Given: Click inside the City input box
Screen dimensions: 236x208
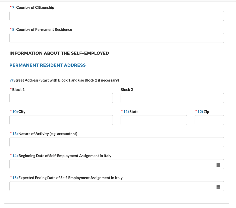Looking at the screenshot, I should (x=61, y=120).
